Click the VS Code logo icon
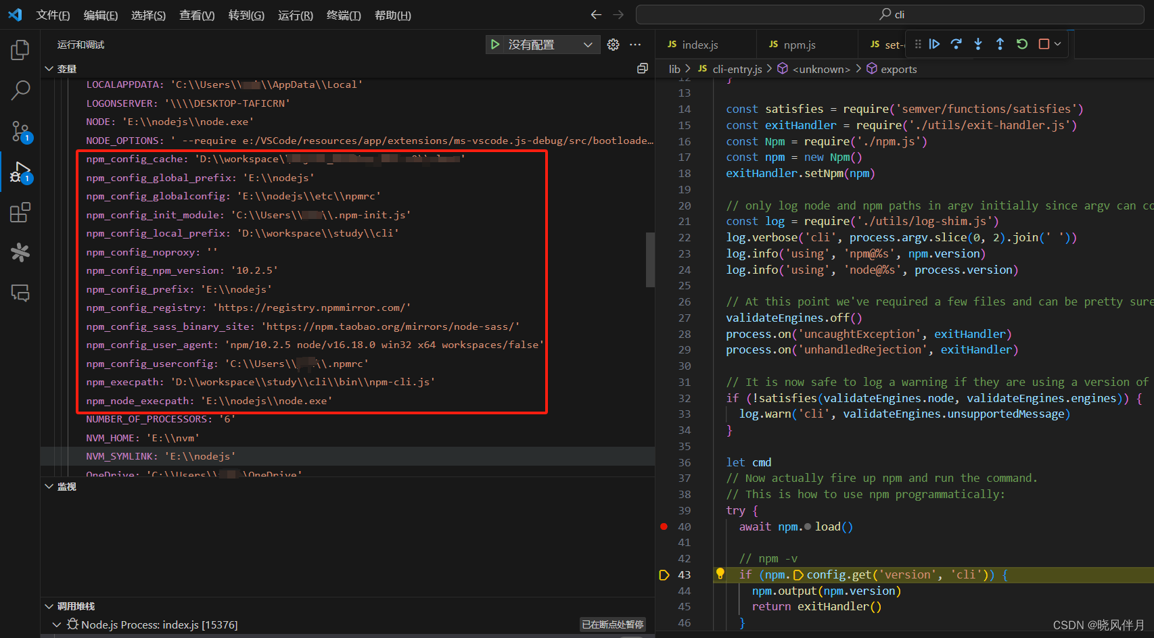 pyautogui.click(x=15, y=14)
